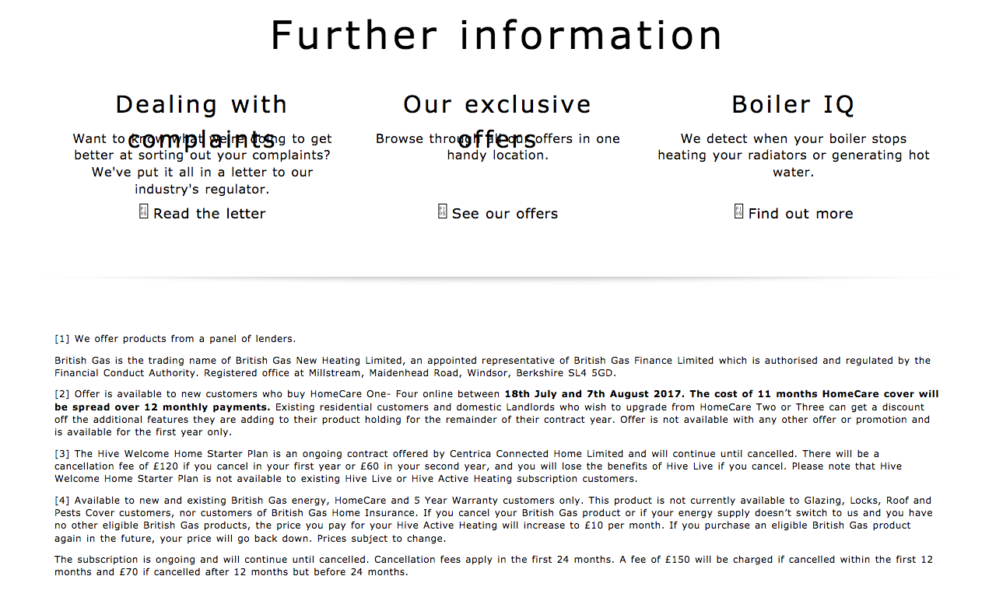The height and width of the screenshot is (597, 996).
Task: Click the "Further information" main heading
Action: pyautogui.click(x=497, y=36)
